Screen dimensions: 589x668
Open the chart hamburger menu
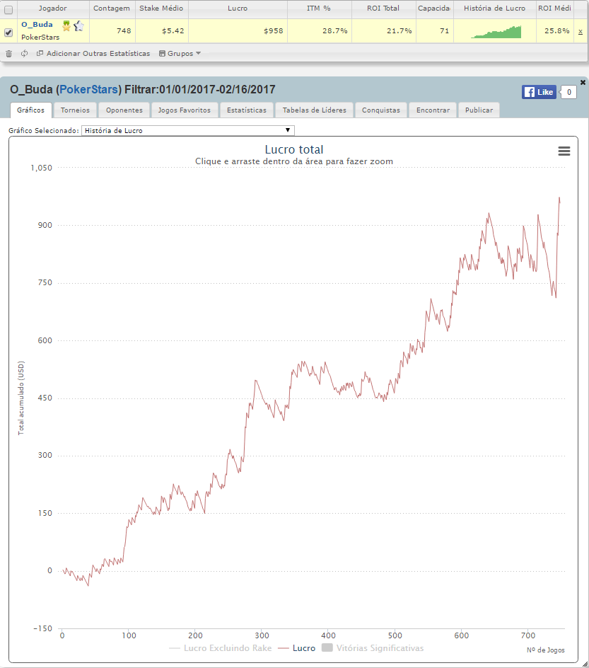pyautogui.click(x=564, y=151)
